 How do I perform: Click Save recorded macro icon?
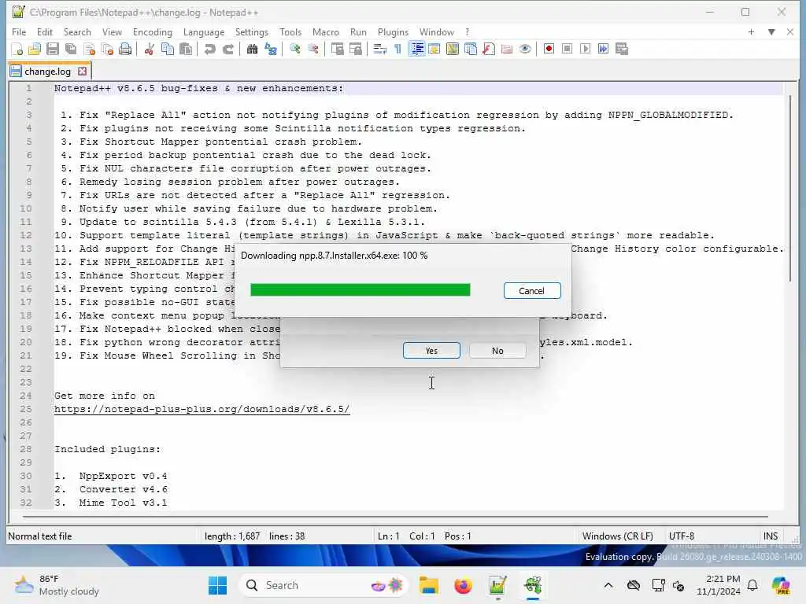tap(622, 50)
